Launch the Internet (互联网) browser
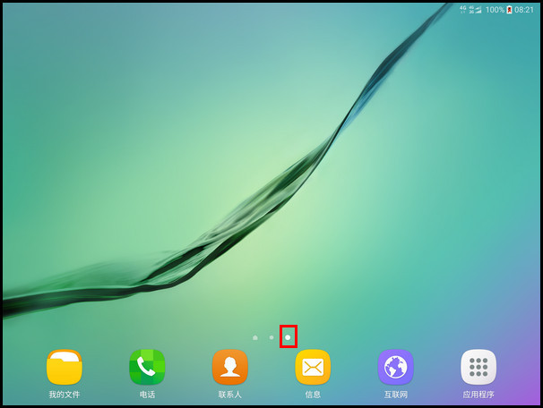This screenshot has width=543, height=408. point(396,367)
